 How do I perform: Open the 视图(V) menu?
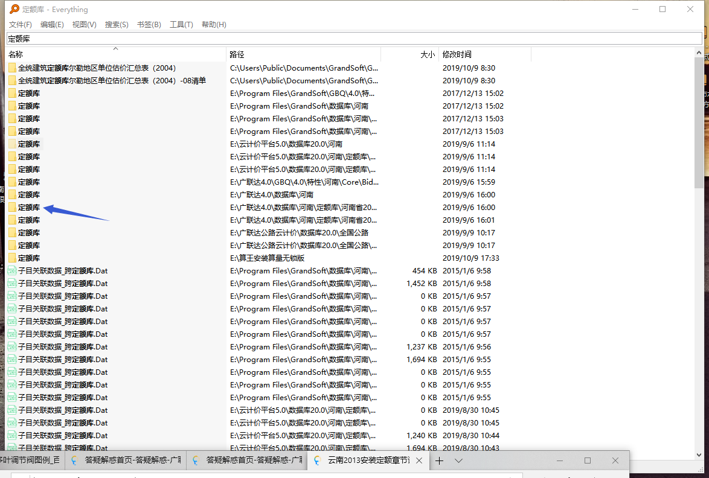[84, 24]
